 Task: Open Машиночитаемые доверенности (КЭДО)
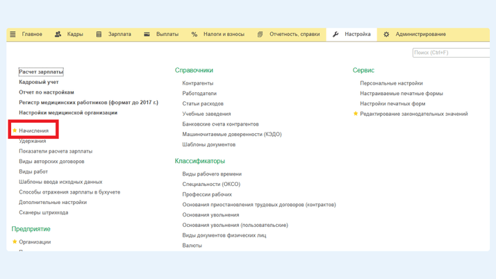[x=232, y=135]
